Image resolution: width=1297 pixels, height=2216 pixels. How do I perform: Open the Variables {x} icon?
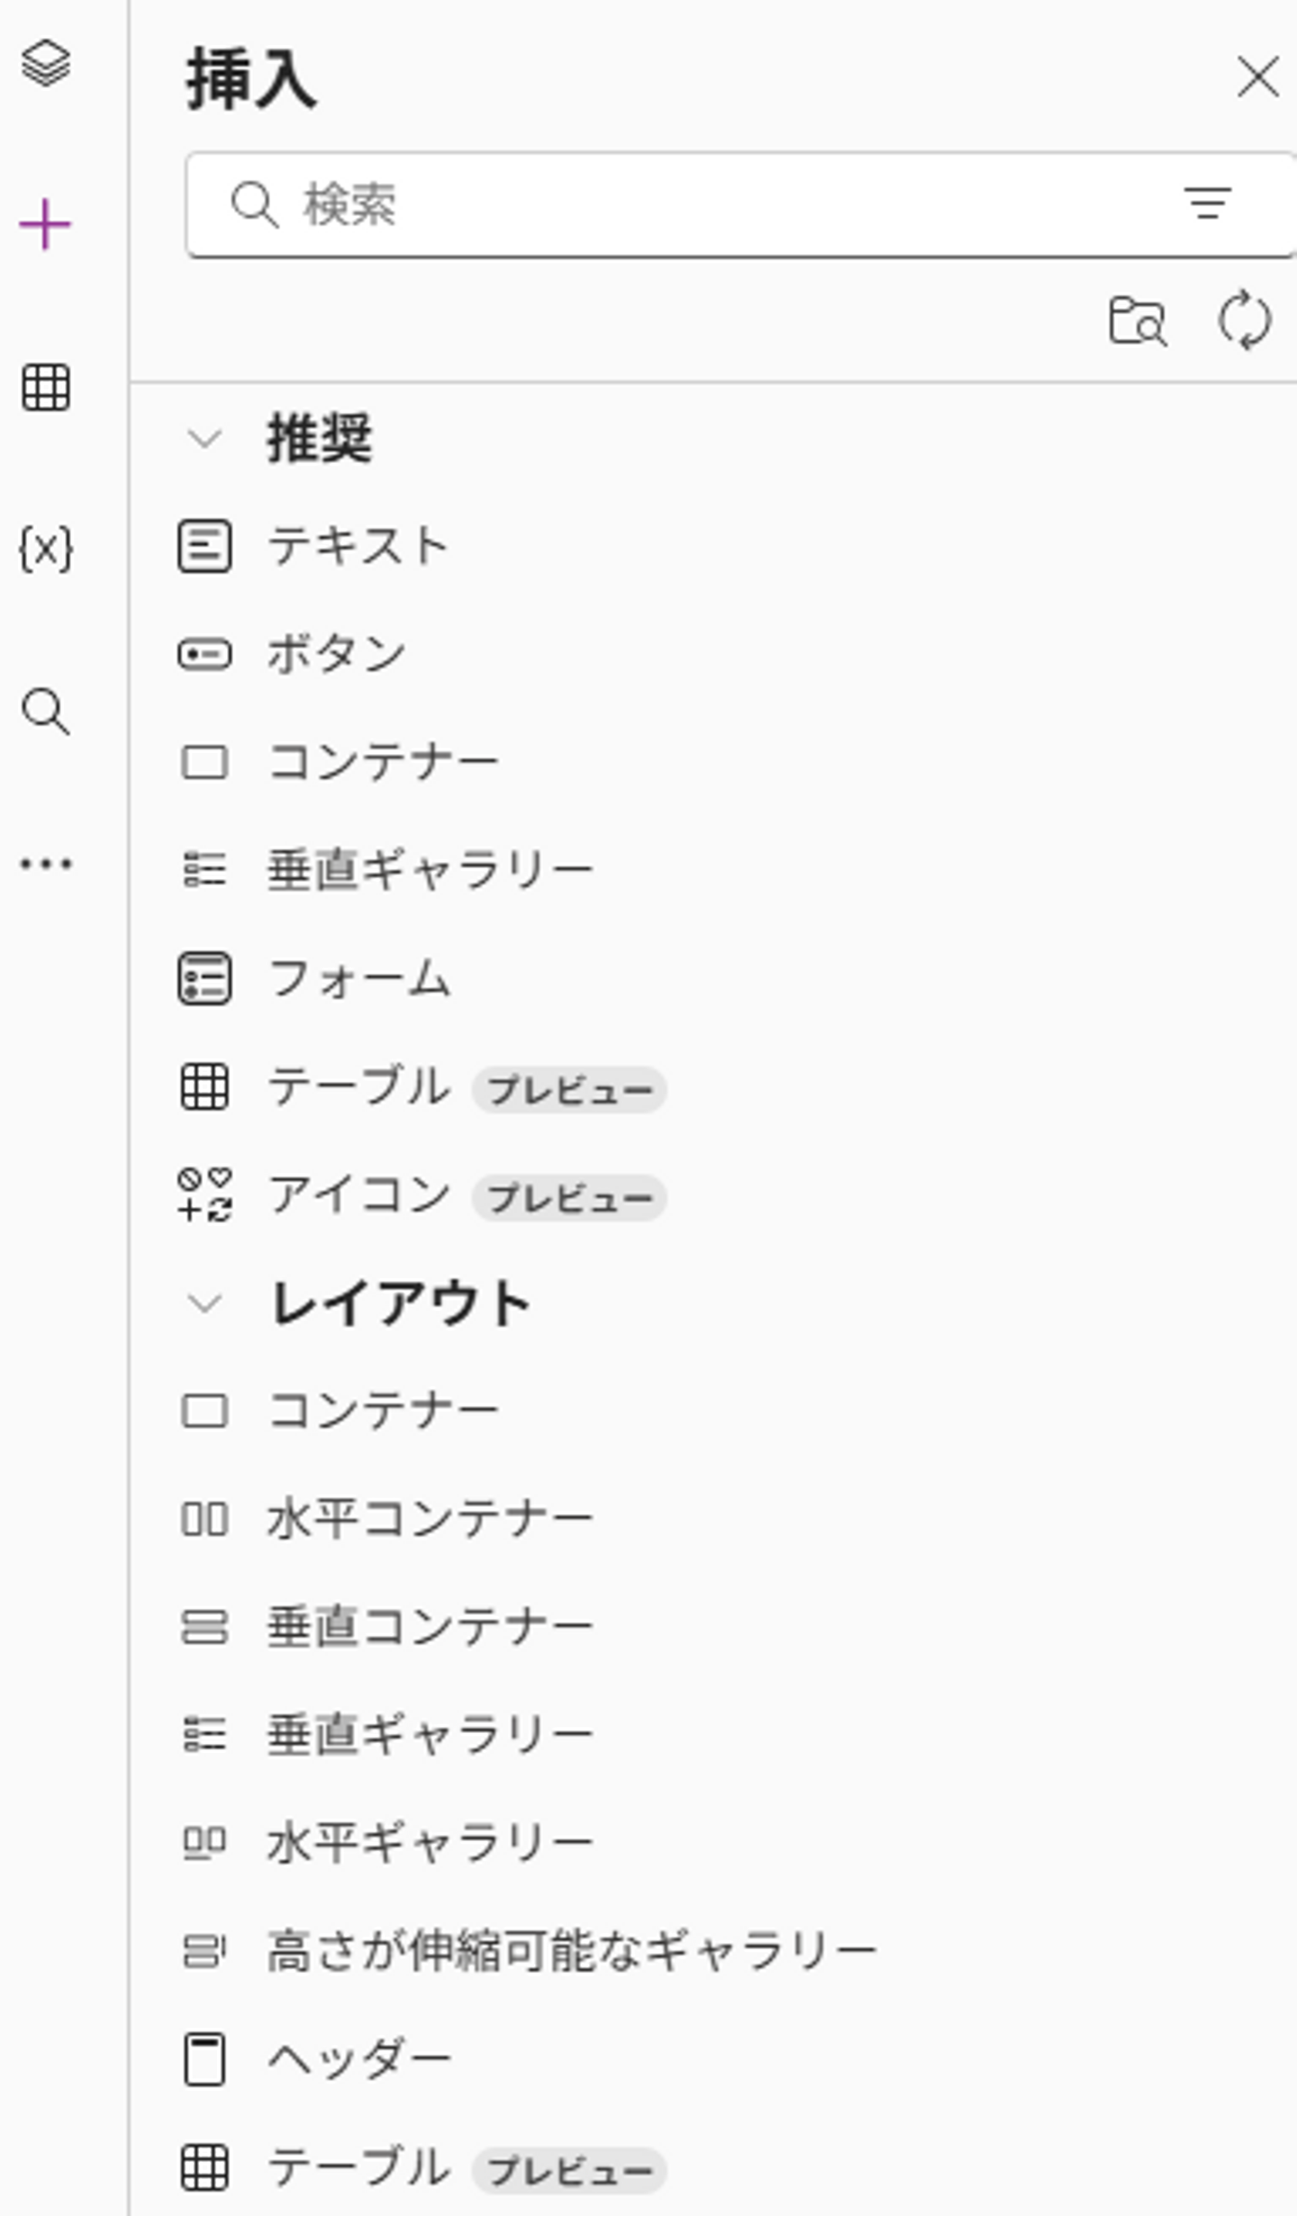coord(45,549)
